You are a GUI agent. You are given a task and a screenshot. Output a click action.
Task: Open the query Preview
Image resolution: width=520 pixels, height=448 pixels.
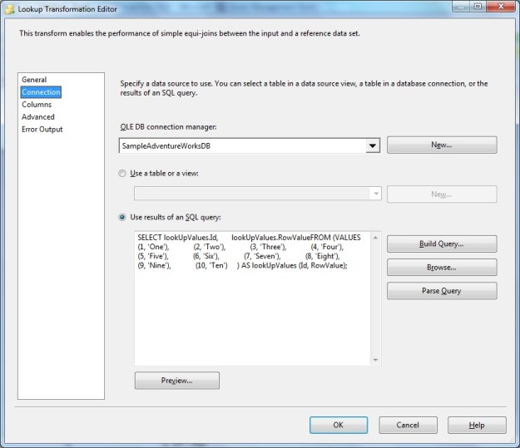[176, 381]
